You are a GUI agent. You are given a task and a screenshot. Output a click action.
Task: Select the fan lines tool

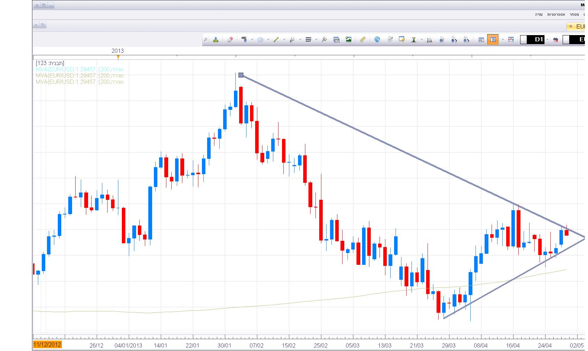(x=292, y=40)
